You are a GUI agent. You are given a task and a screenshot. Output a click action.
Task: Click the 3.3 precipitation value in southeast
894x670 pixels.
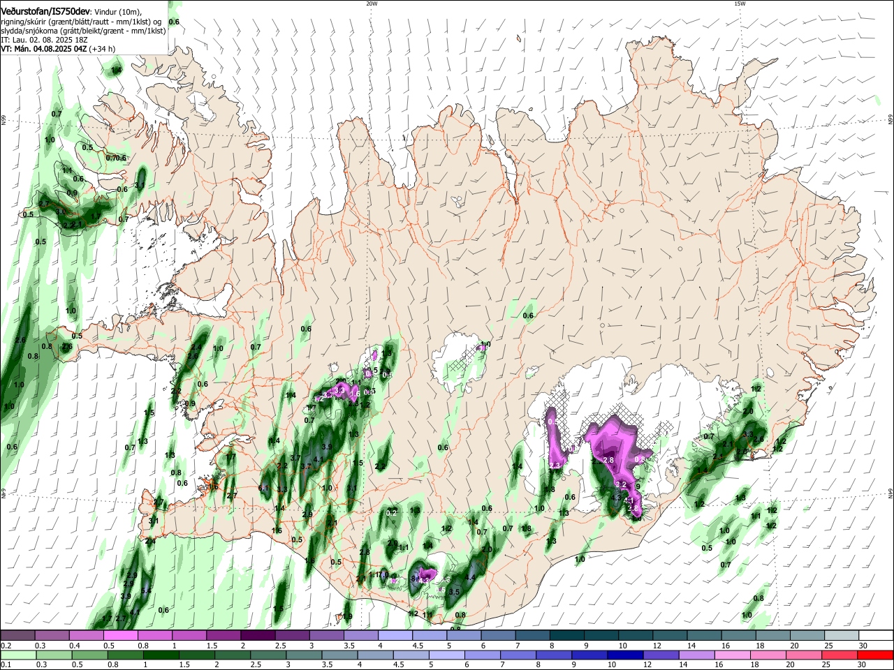(x=747, y=434)
